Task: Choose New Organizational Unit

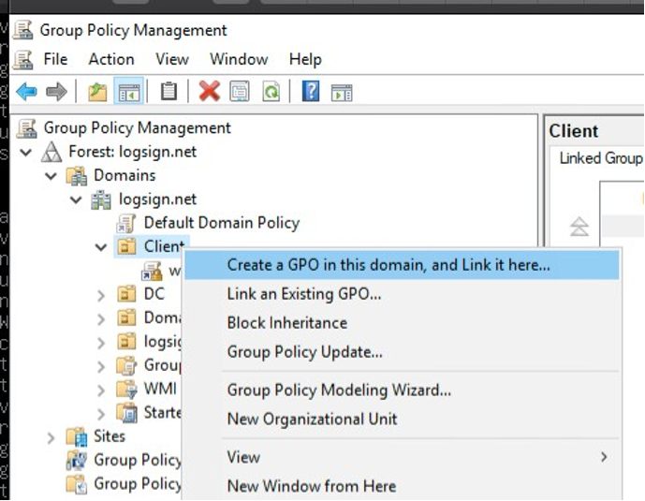Action: click(402, 420)
